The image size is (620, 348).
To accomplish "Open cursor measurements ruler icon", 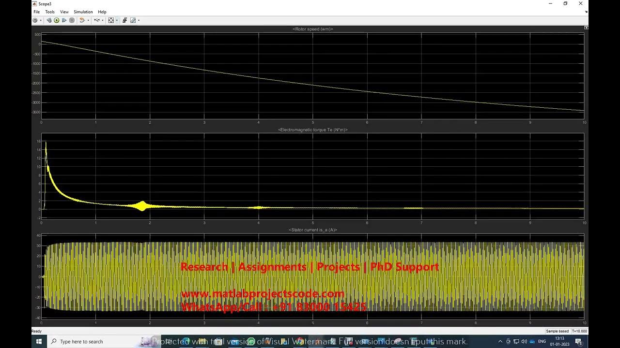I will [x=133, y=20].
